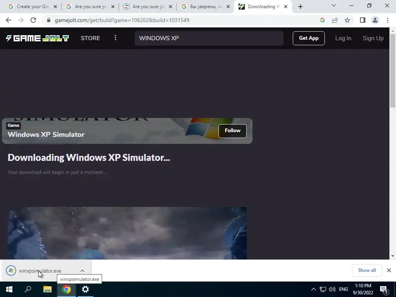The image size is (396, 297).
Task: Close the 'Downloading' Game Jolt tab
Action: [286, 7]
